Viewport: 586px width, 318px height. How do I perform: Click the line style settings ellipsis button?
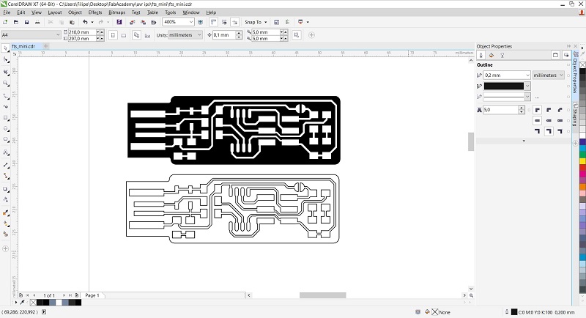click(x=537, y=97)
